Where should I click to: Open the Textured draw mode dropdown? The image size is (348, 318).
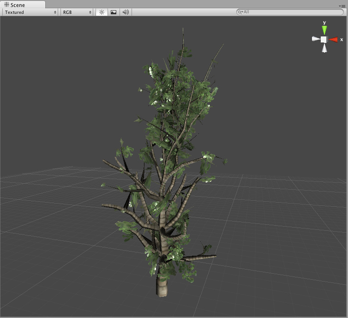tap(30, 12)
